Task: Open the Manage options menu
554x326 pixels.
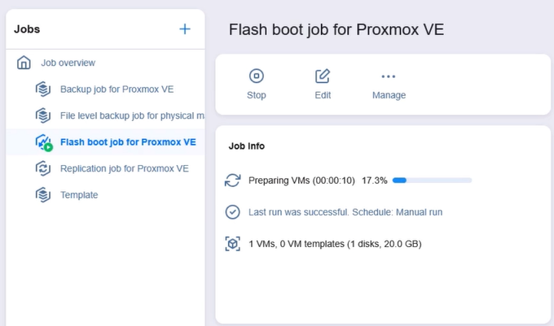Action: point(389,84)
